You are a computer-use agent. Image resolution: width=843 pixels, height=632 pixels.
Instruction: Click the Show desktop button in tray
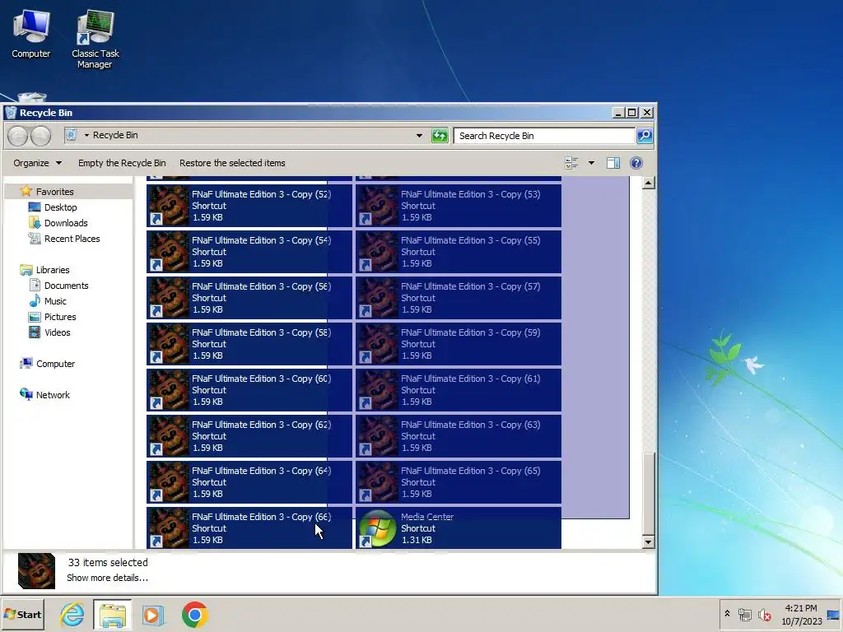[833, 614]
